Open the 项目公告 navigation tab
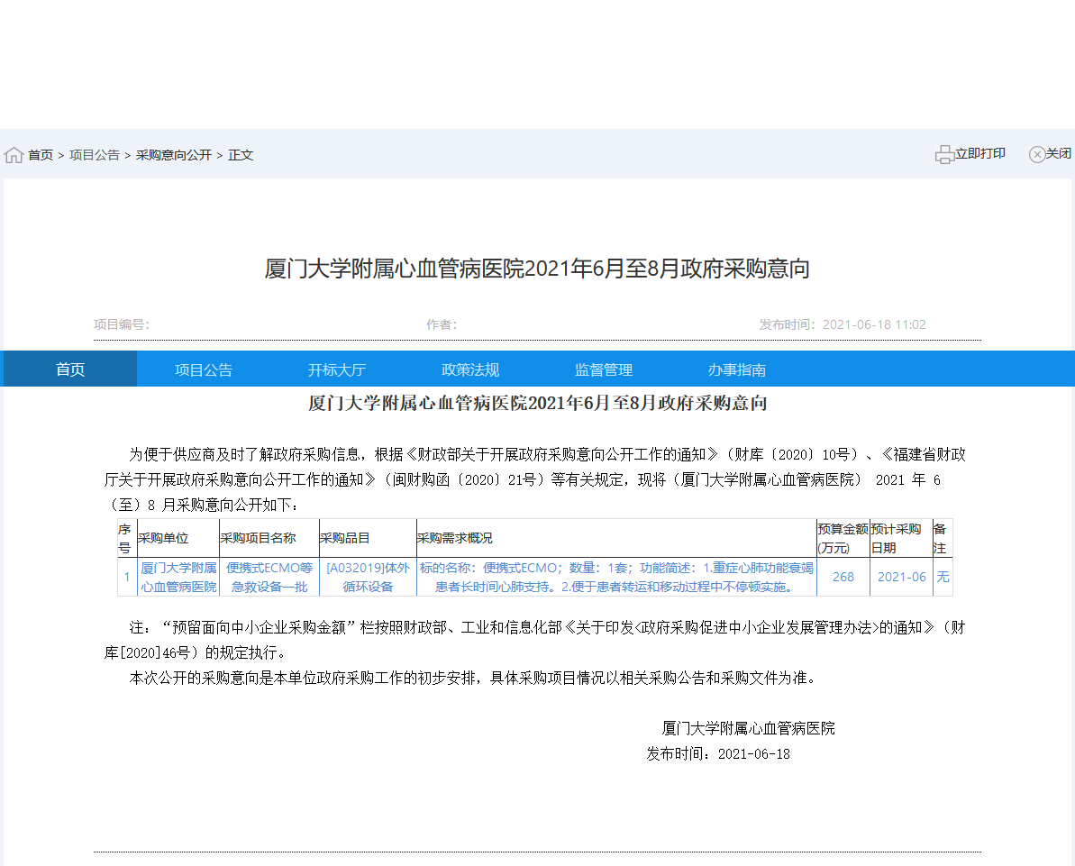The height and width of the screenshot is (866, 1075). click(203, 369)
